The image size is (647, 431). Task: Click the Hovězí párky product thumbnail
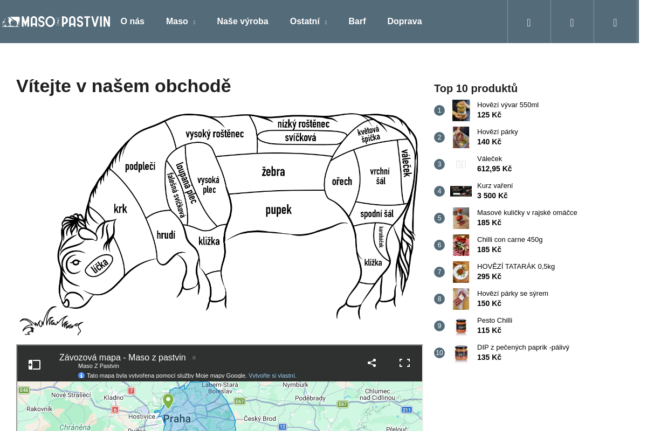pos(461,137)
